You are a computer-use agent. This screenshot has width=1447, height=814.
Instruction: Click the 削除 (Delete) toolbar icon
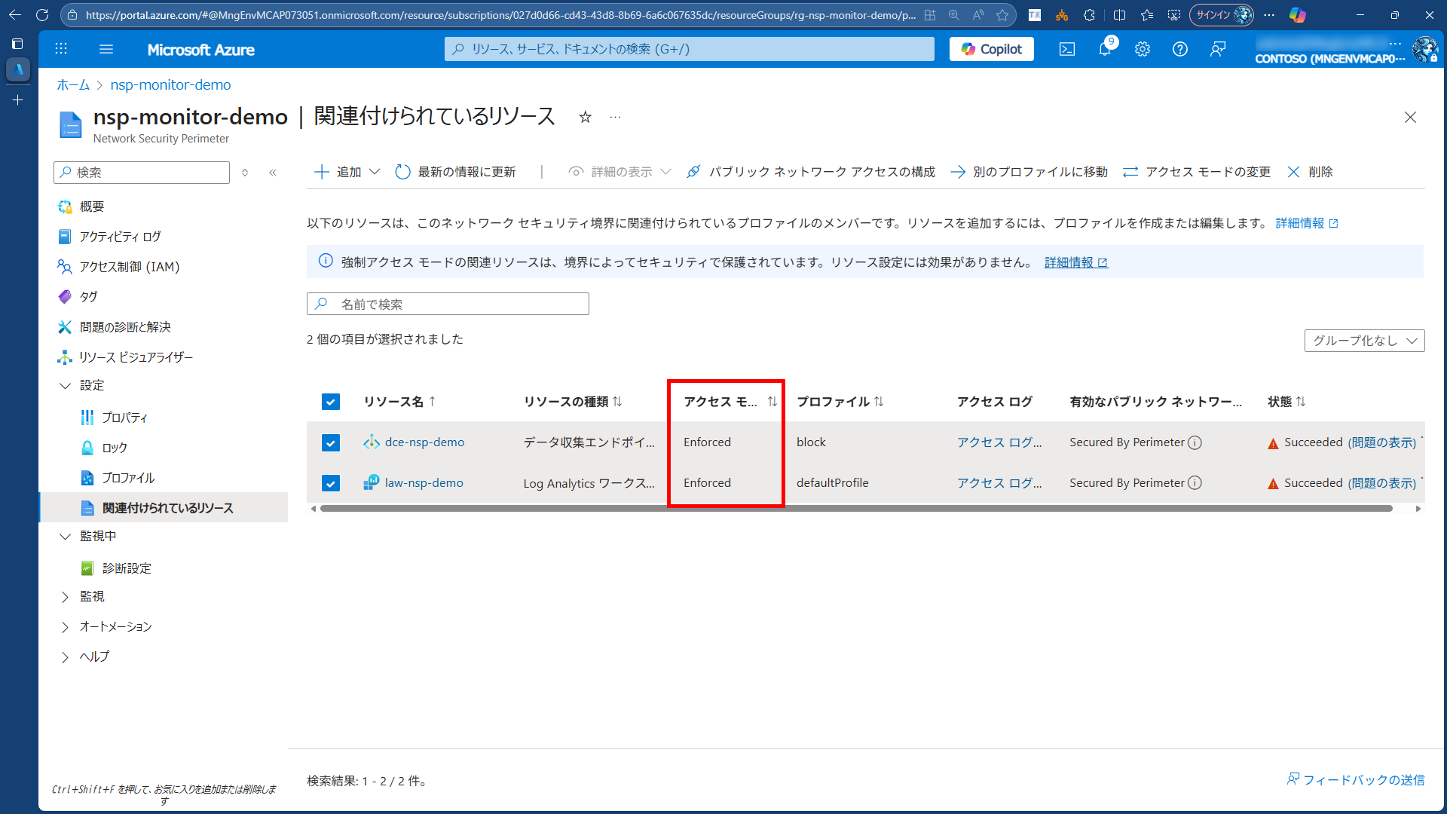(1311, 171)
